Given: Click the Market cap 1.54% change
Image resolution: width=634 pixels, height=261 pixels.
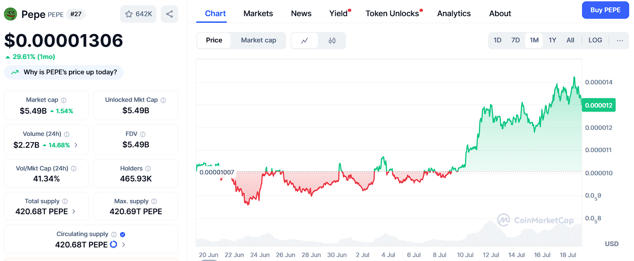Looking at the screenshot, I should 62,111.
